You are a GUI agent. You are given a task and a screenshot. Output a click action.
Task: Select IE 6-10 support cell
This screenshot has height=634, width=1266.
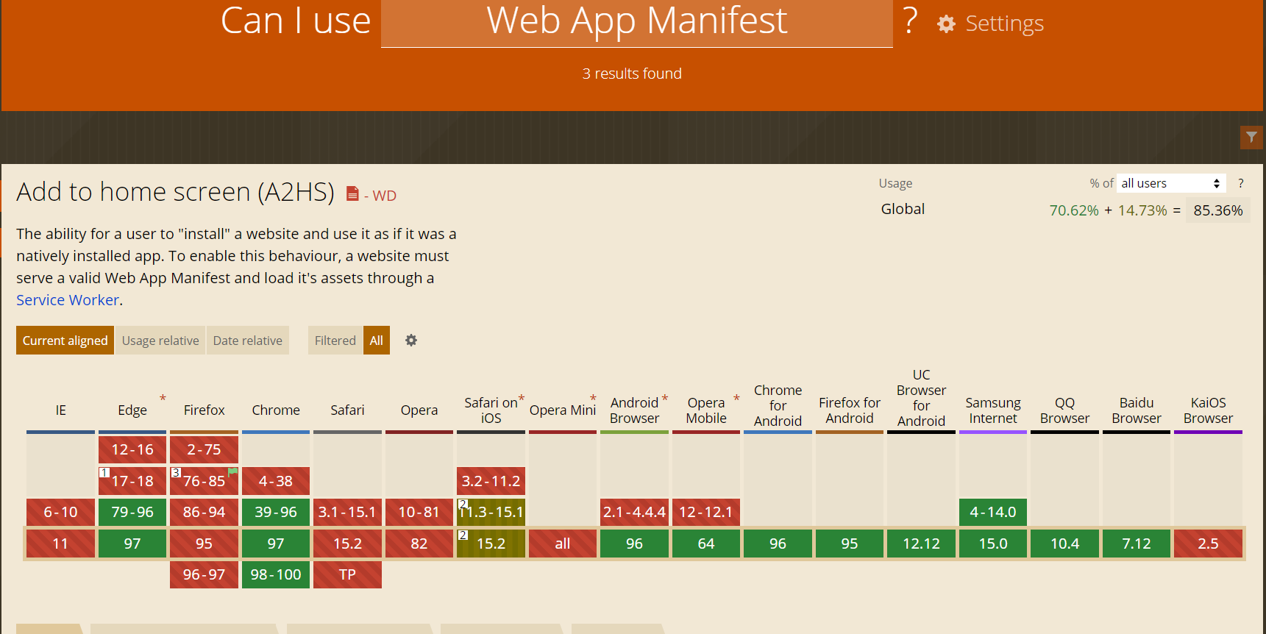coord(60,512)
